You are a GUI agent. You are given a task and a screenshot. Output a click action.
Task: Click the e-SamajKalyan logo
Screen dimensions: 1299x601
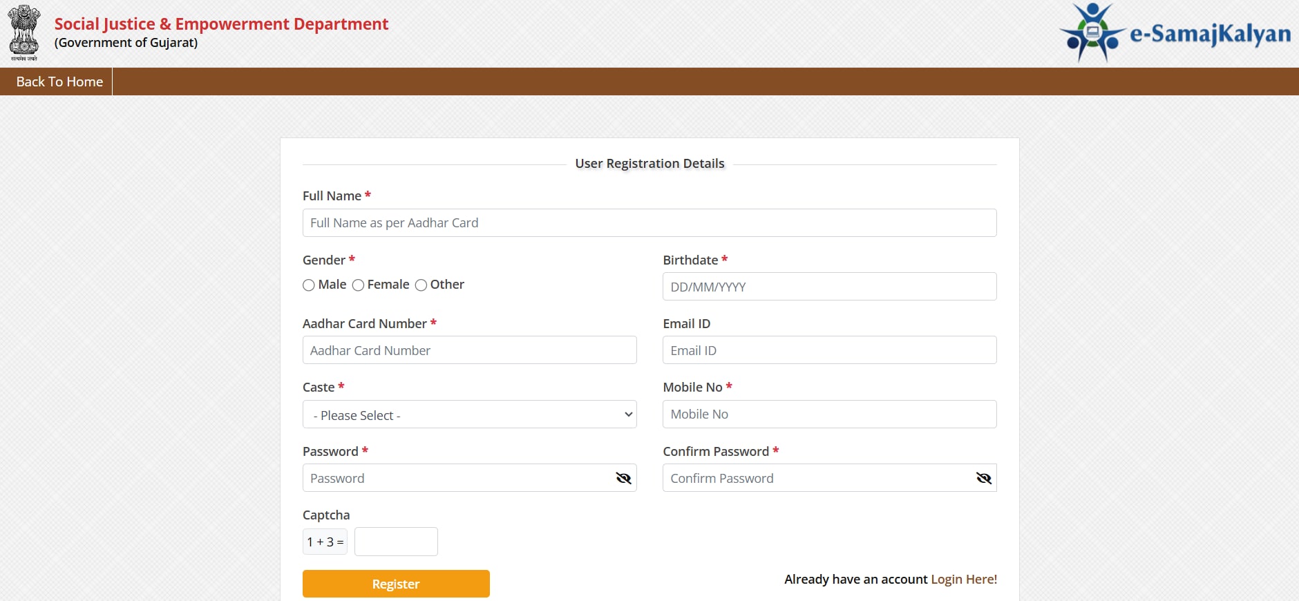tap(1175, 33)
